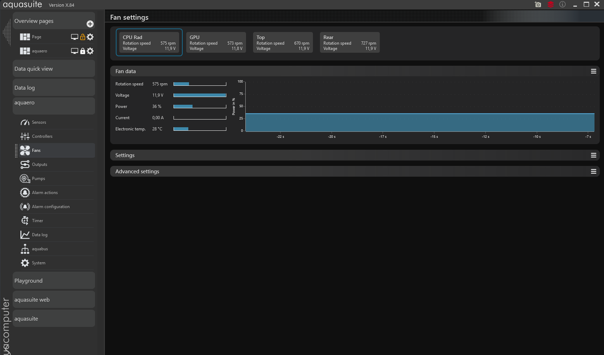Click the Pumps icon in sidebar
This screenshot has width=604, height=355.
pos(25,179)
